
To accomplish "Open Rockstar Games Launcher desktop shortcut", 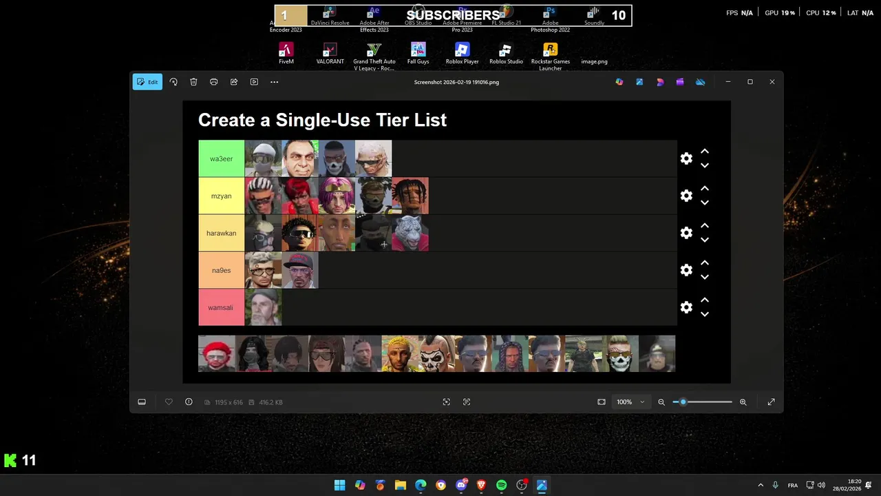I will pyautogui.click(x=551, y=56).
